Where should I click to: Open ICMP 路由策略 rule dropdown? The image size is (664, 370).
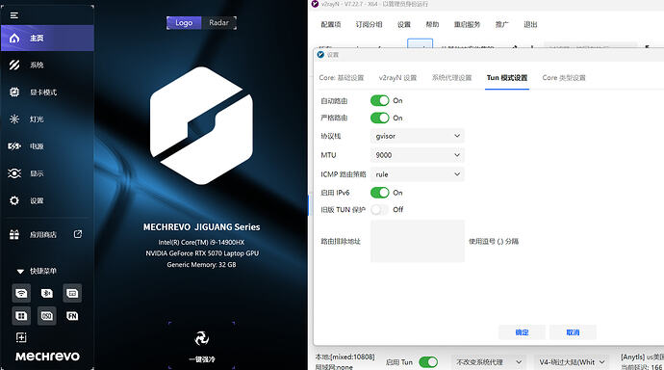(417, 174)
